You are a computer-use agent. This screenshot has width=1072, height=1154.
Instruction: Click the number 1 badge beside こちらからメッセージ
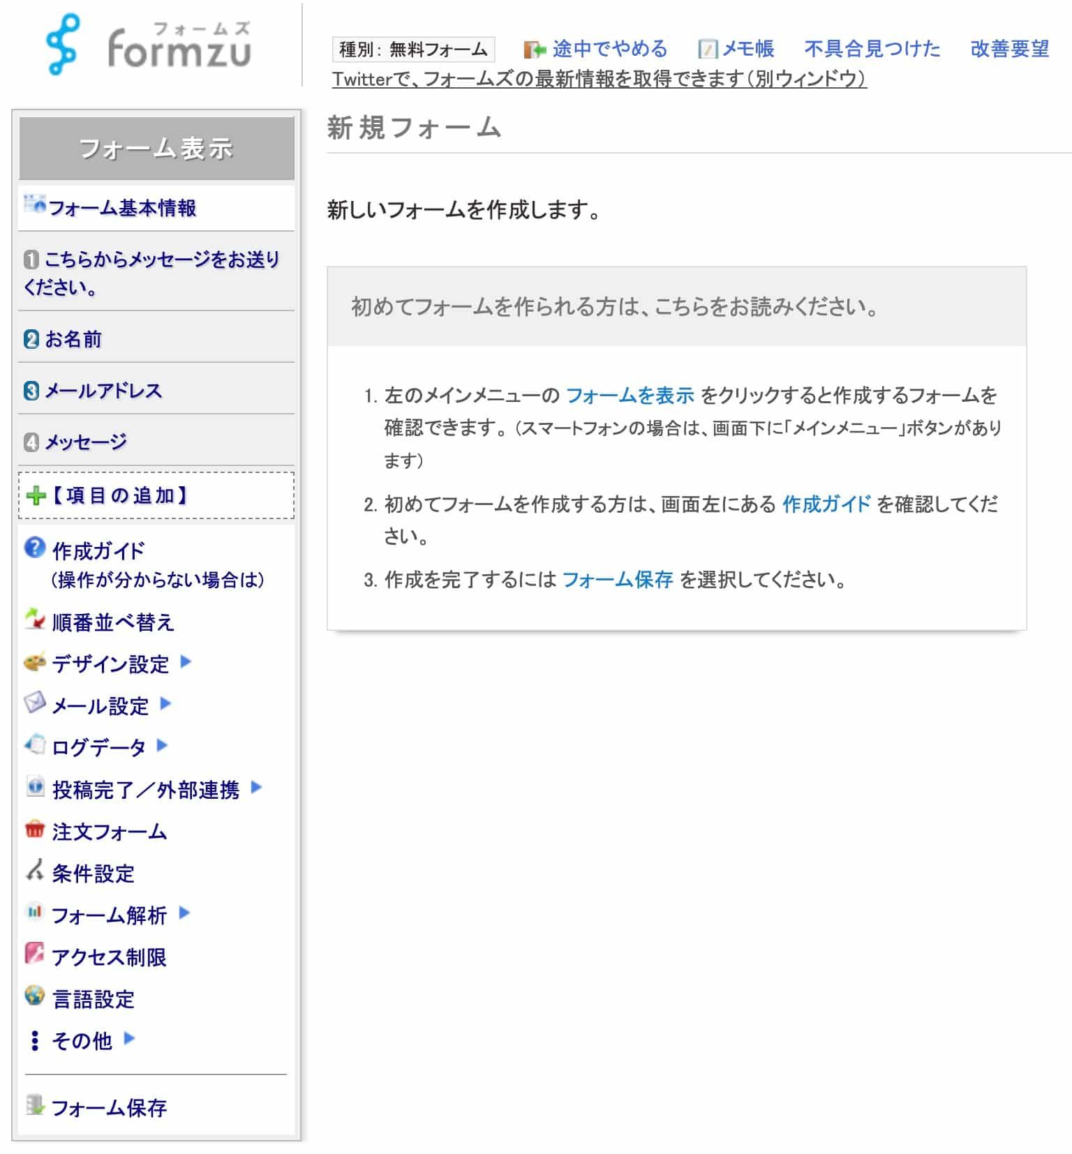(x=31, y=260)
